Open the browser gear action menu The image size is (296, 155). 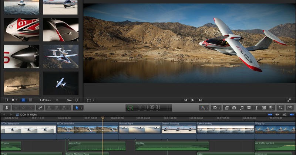pyautogui.click(x=14, y=100)
